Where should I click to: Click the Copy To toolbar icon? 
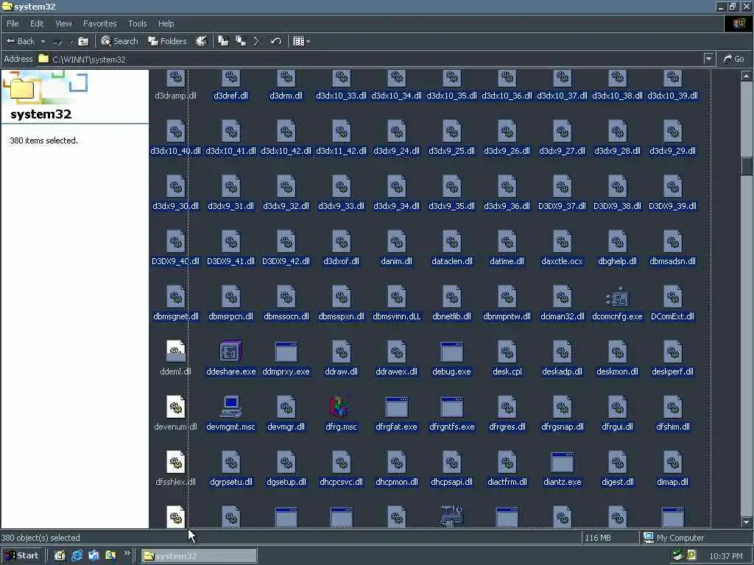[241, 41]
